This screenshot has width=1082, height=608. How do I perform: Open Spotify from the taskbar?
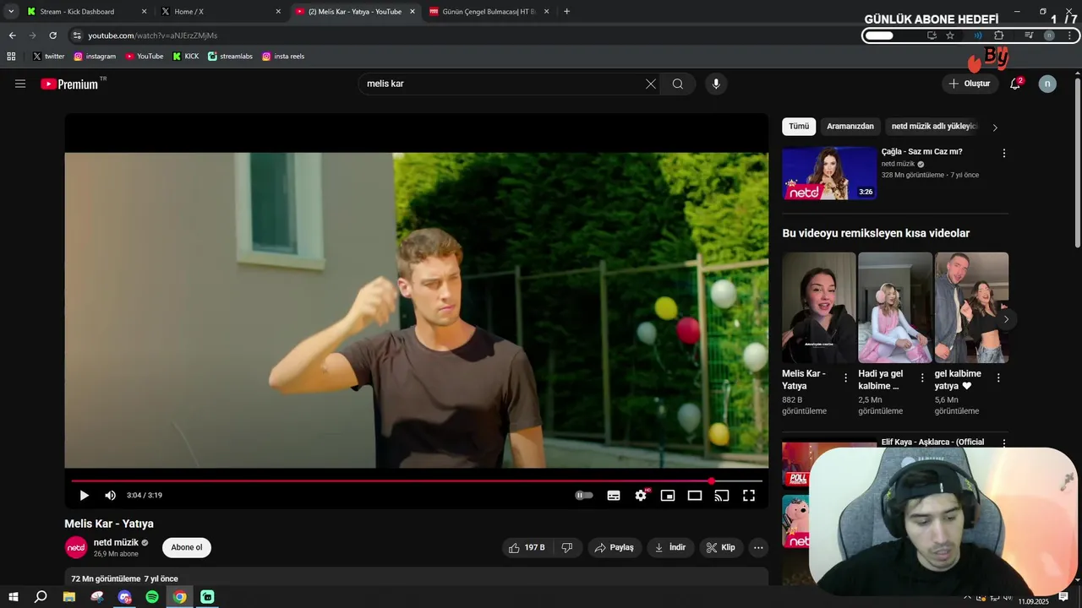pyautogui.click(x=152, y=597)
